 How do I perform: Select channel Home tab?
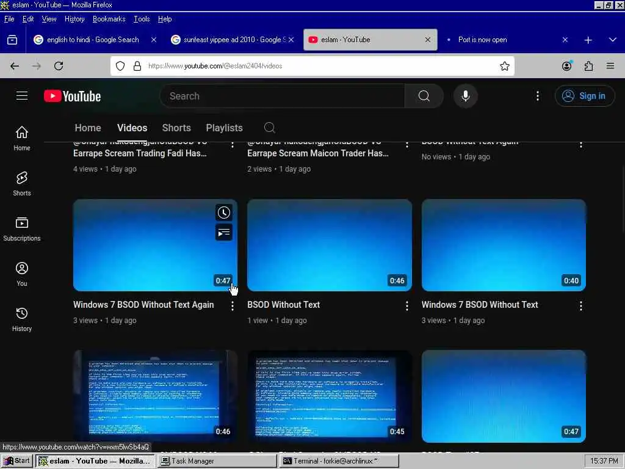[88, 128]
